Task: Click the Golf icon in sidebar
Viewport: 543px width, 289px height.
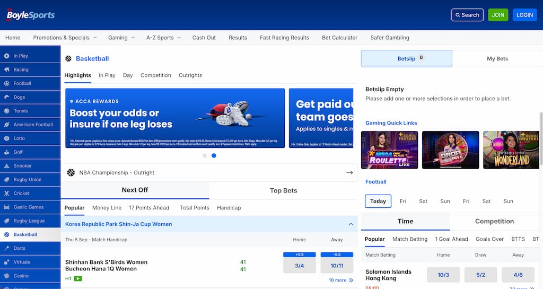Action: tap(6, 152)
